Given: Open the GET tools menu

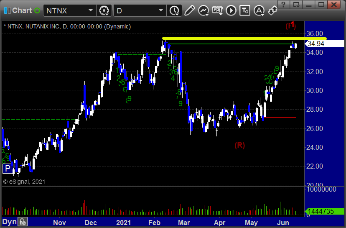Looking at the screenshot, I should (217, 10).
